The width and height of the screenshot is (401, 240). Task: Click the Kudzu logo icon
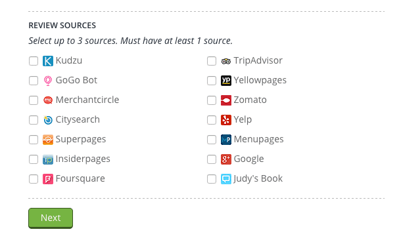[48, 61]
